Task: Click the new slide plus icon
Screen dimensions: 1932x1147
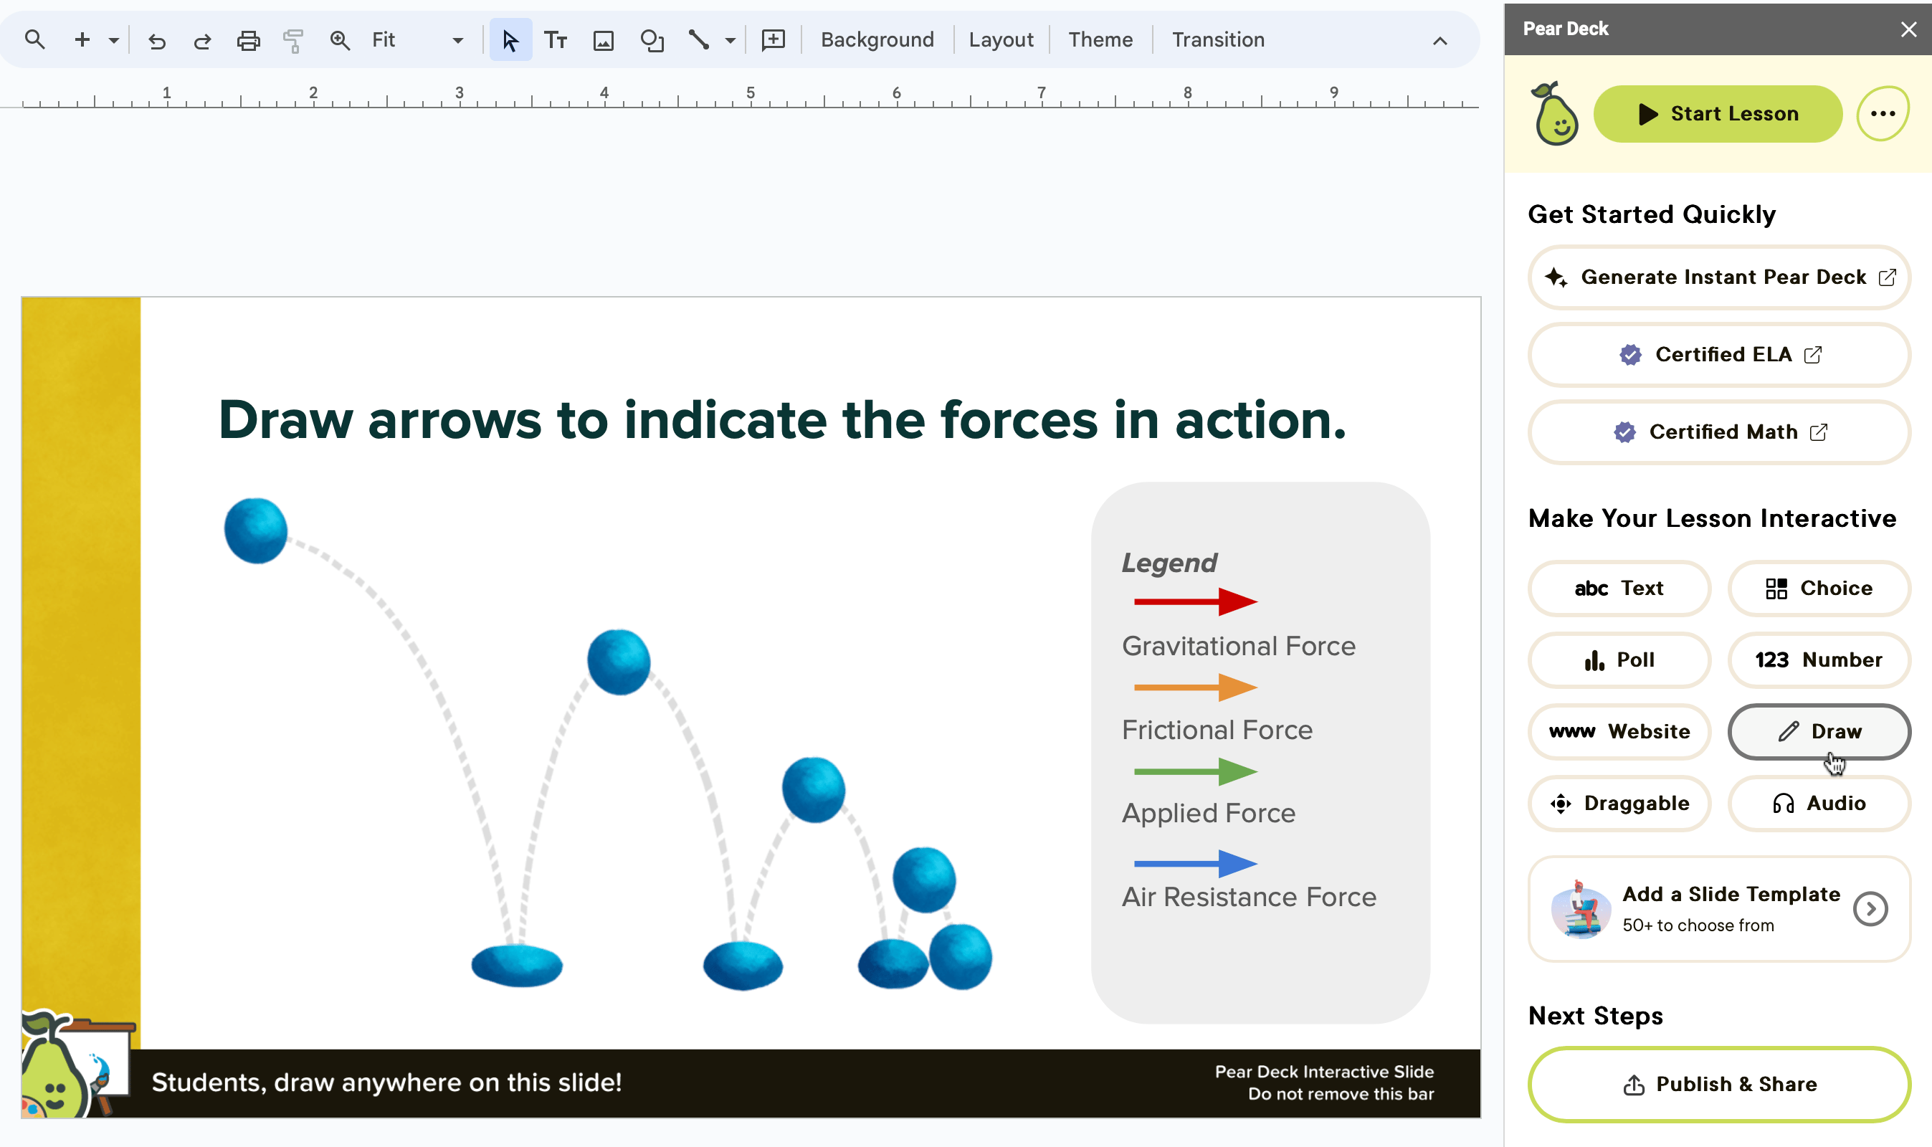Action: 82,39
